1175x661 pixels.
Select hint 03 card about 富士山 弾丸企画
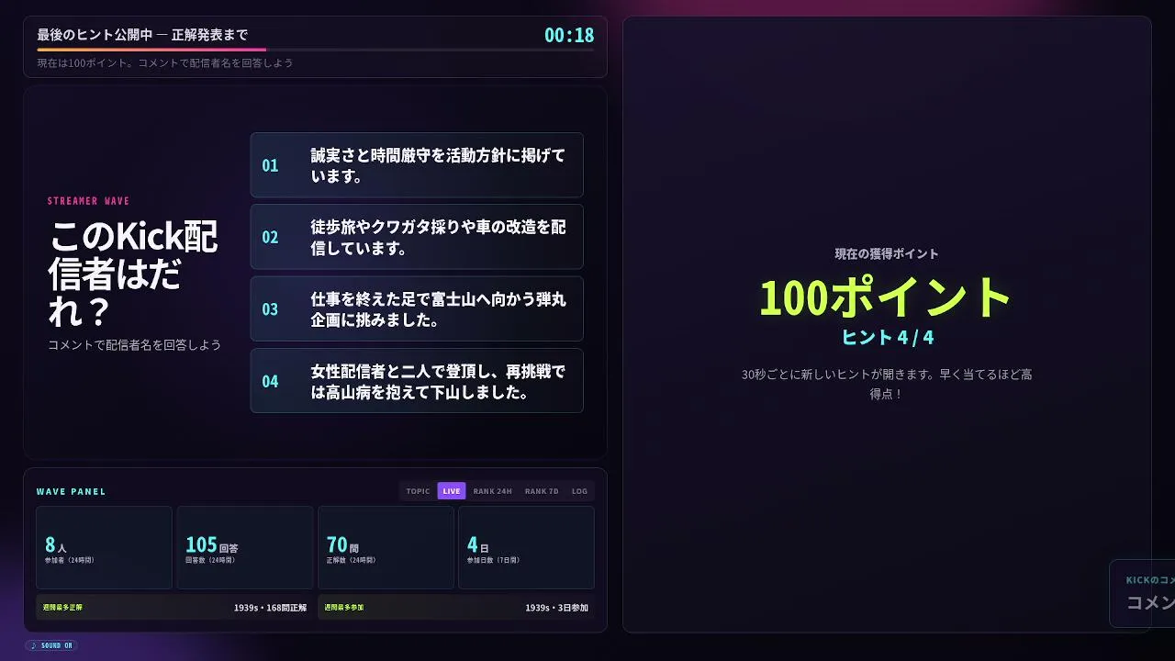[417, 308]
